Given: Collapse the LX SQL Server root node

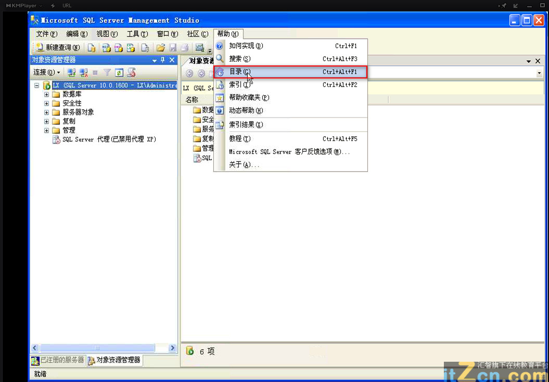Looking at the screenshot, I should tap(37, 85).
